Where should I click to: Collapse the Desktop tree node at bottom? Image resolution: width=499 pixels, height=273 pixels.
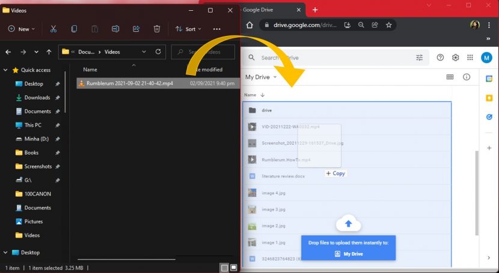(x=5, y=253)
